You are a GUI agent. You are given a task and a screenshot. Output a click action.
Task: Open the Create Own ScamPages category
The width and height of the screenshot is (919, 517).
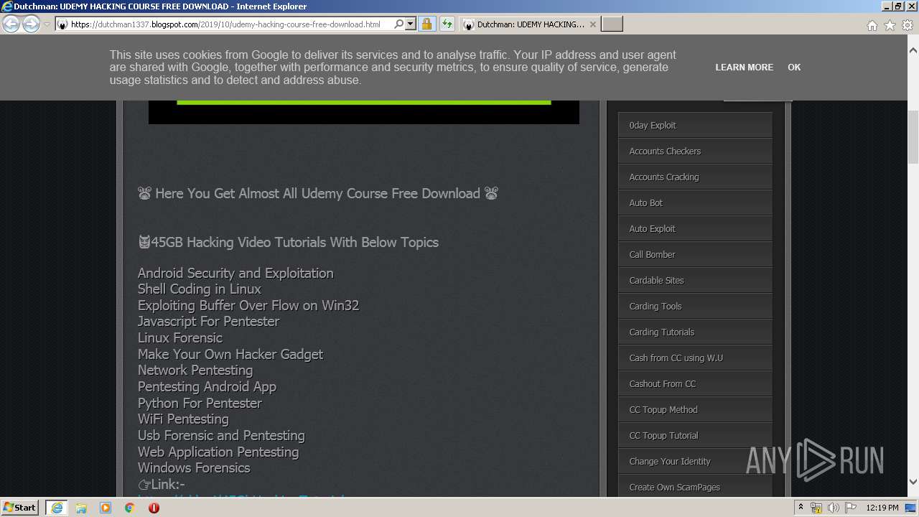[695, 486]
